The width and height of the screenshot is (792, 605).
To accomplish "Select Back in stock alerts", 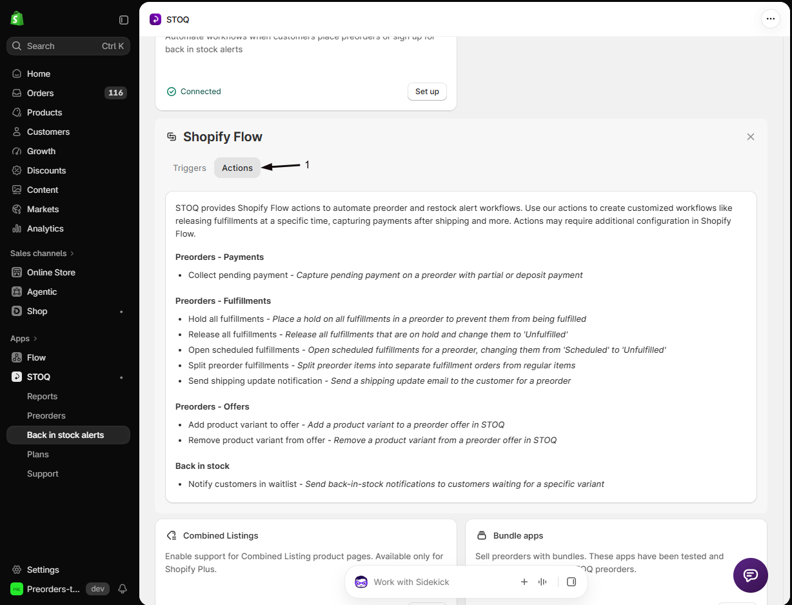I will pyautogui.click(x=68, y=435).
